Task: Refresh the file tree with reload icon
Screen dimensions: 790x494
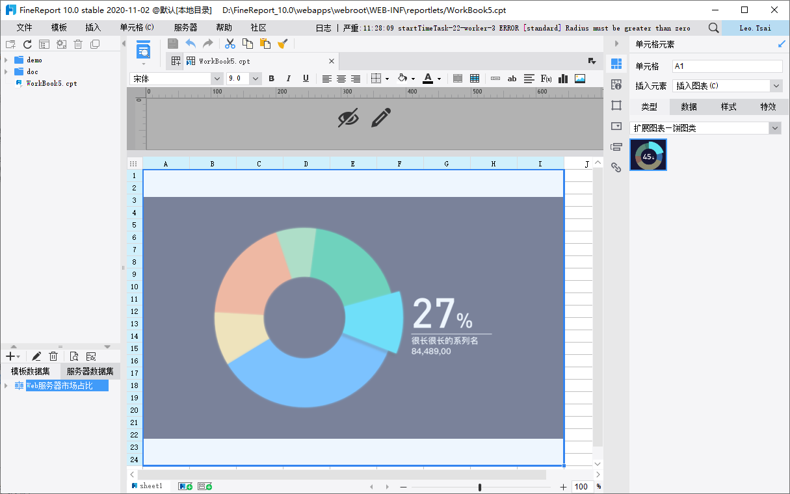Action: click(27, 44)
